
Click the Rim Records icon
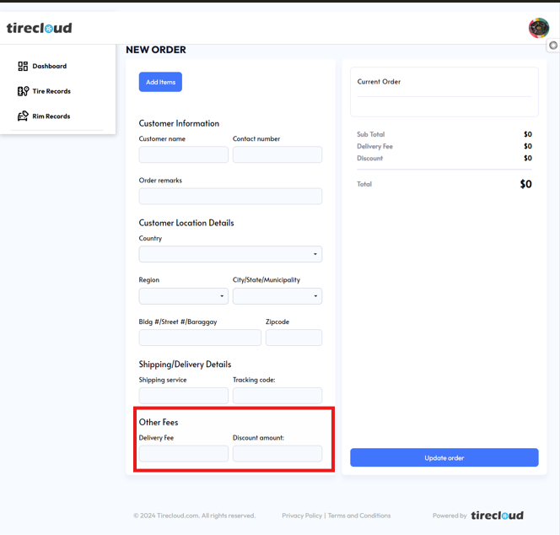(23, 116)
